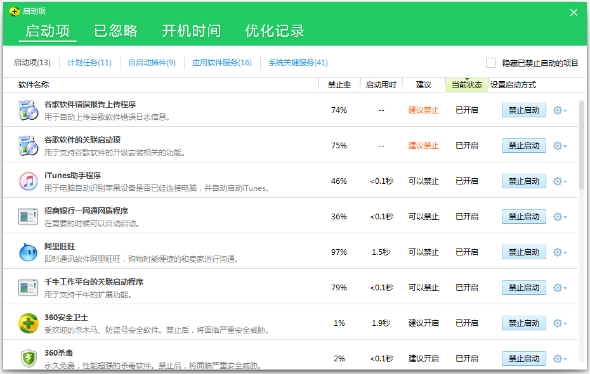Click 已开启 status of 千牛工作平台 row
The width and height of the screenshot is (590, 374).
(x=466, y=288)
